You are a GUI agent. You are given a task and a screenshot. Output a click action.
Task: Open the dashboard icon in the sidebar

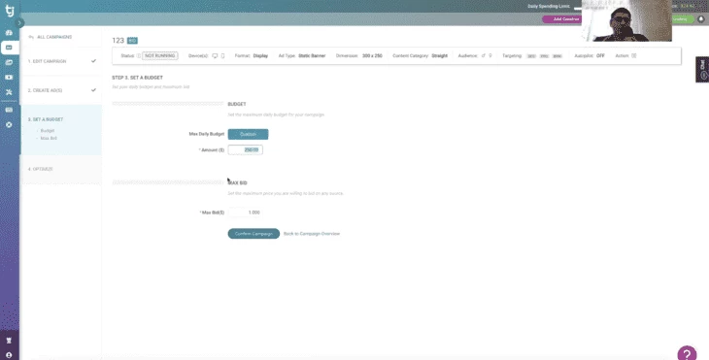[9, 33]
